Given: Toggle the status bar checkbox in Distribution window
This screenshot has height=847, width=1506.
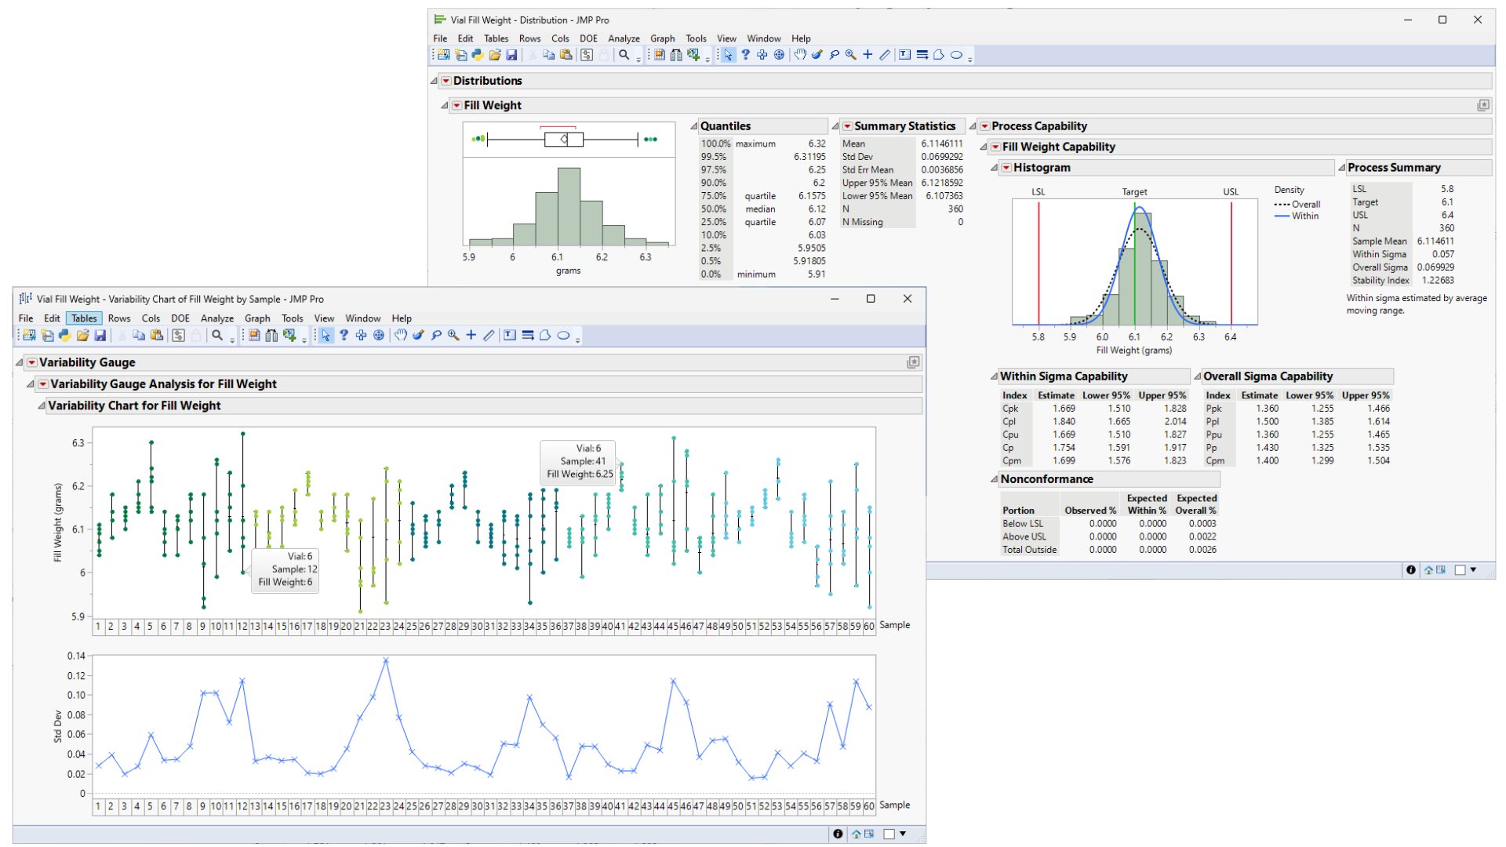Looking at the screenshot, I should coord(1460,570).
